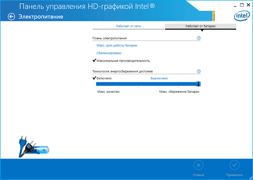Open help for Планы электропитания
The height and width of the screenshot is (180, 253).
pos(199,38)
